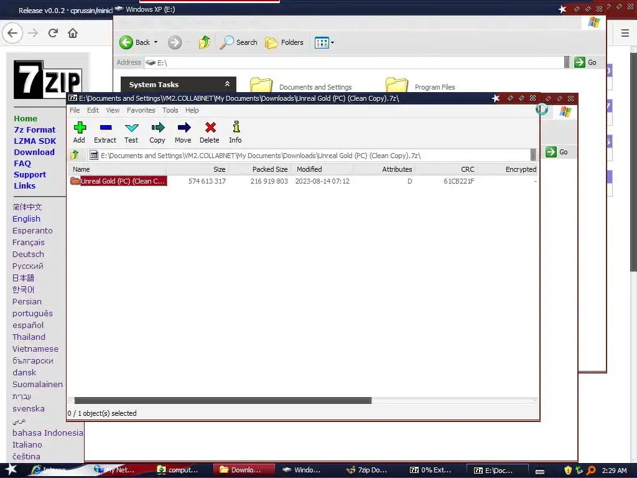Open the Tools menu in 7-Zip
This screenshot has height=478, width=637.
point(170,110)
